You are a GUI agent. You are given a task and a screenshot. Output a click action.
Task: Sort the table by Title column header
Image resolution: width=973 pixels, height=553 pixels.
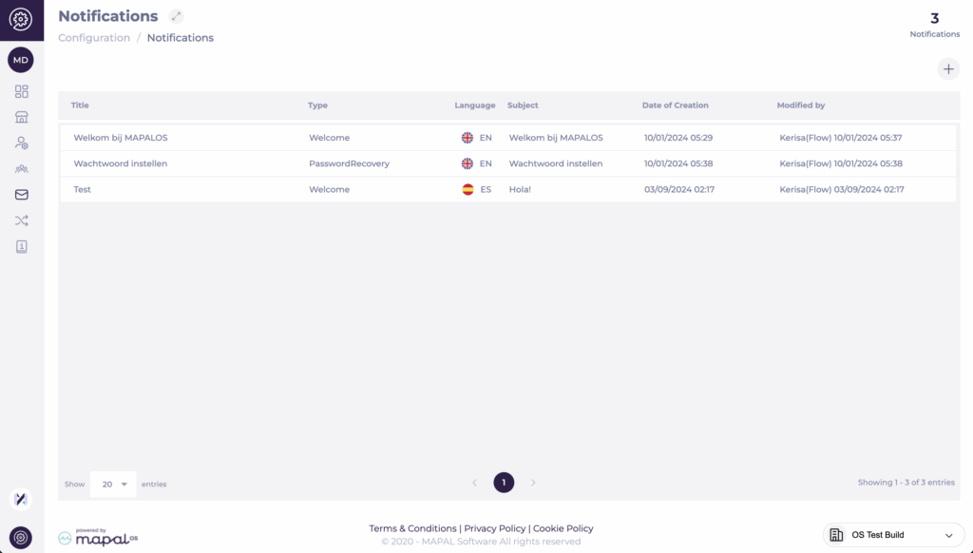pyautogui.click(x=80, y=105)
